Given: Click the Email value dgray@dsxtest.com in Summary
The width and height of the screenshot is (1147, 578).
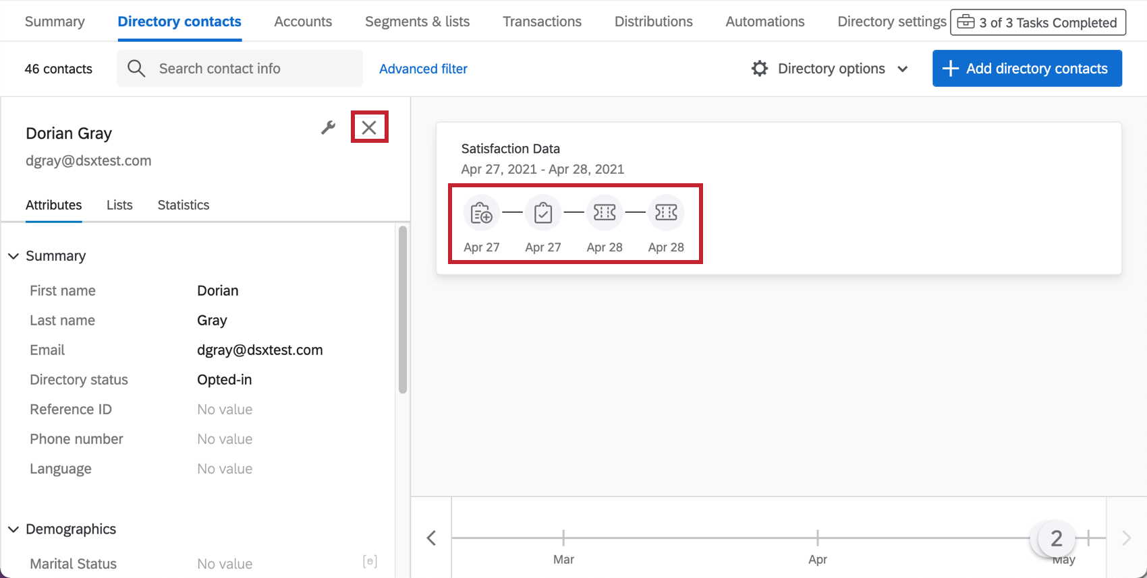Looking at the screenshot, I should (260, 350).
